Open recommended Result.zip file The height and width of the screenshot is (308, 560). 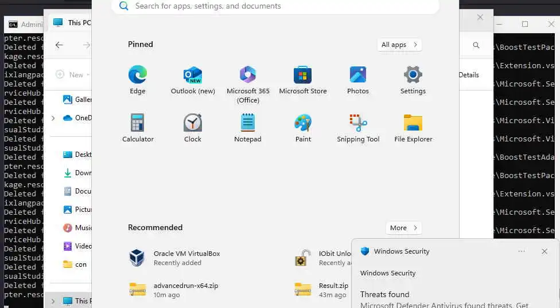[x=321, y=290]
